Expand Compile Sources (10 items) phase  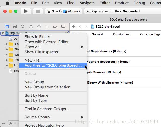(x=104, y=72)
